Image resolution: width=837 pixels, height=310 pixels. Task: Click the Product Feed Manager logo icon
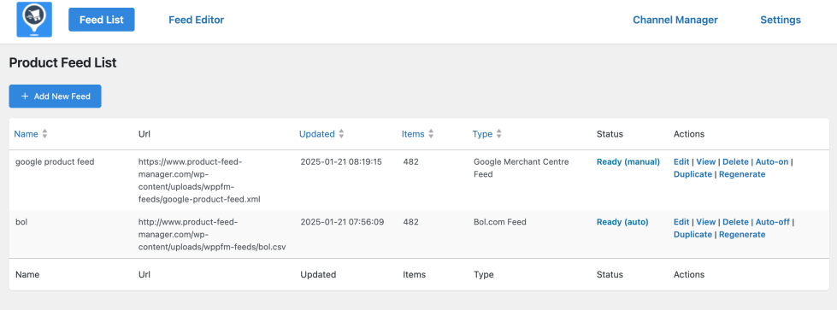click(x=34, y=20)
